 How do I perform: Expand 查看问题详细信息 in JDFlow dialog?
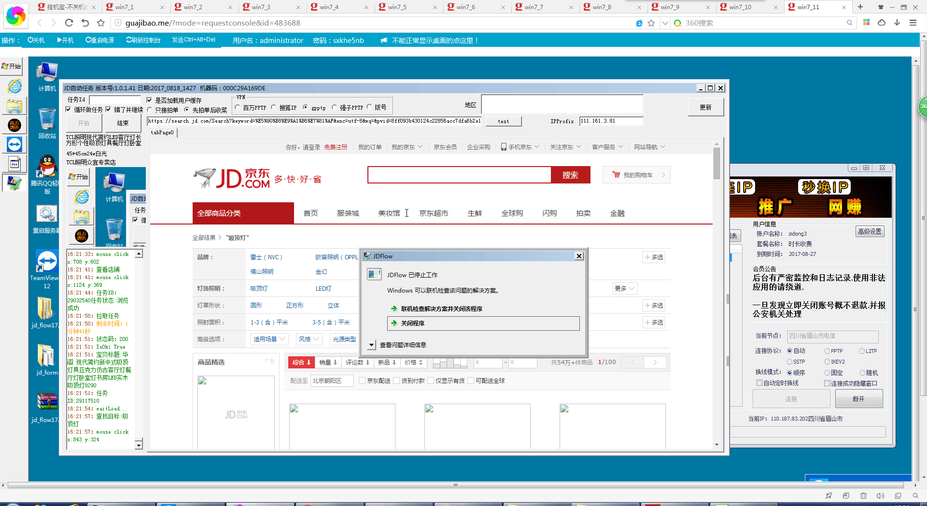click(371, 345)
